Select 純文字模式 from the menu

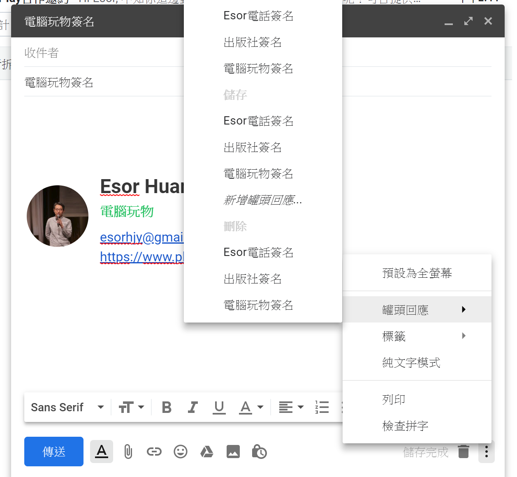click(x=411, y=362)
